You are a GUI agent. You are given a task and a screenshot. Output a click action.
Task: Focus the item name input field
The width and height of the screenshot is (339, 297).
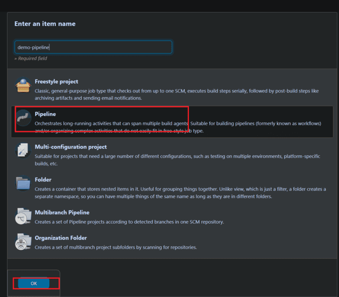coord(93,47)
